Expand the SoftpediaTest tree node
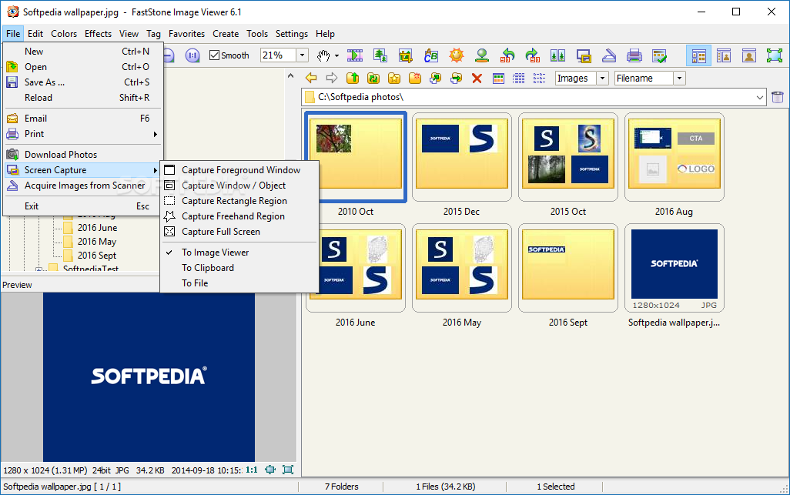The height and width of the screenshot is (495, 790). tap(38, 270)
